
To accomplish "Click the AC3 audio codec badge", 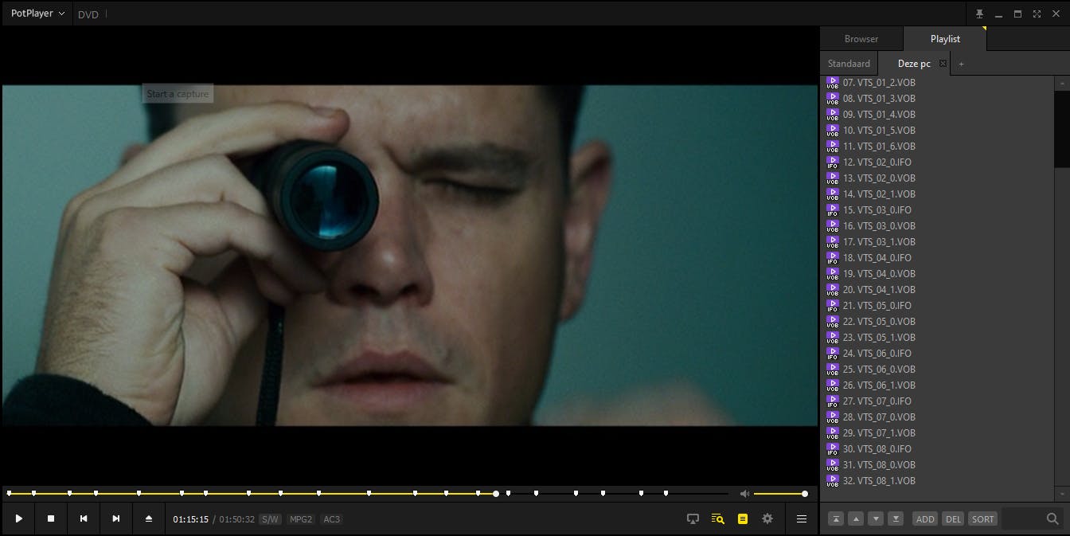I will [x=331, y=519].
